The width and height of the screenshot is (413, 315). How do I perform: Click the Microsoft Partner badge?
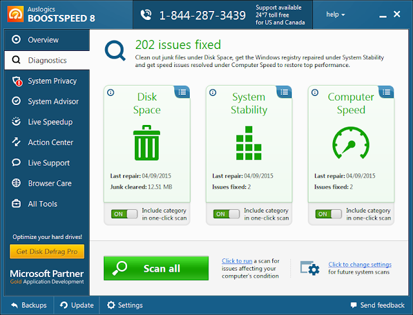coord(47,276)
